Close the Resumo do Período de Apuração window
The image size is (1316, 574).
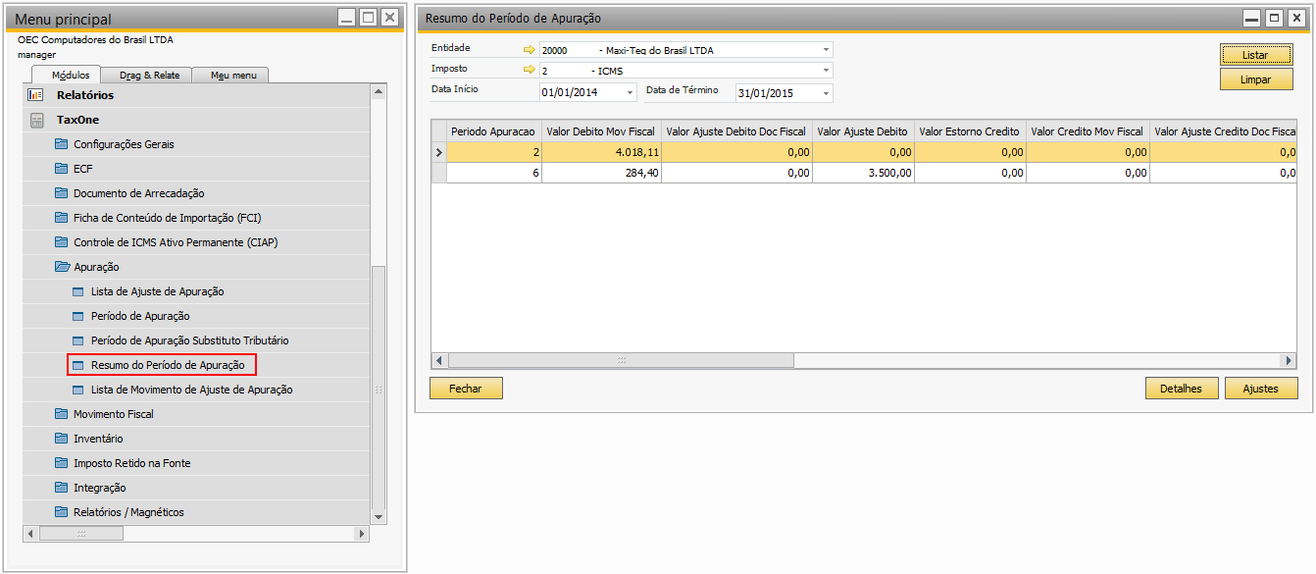tap(1295, 18)
